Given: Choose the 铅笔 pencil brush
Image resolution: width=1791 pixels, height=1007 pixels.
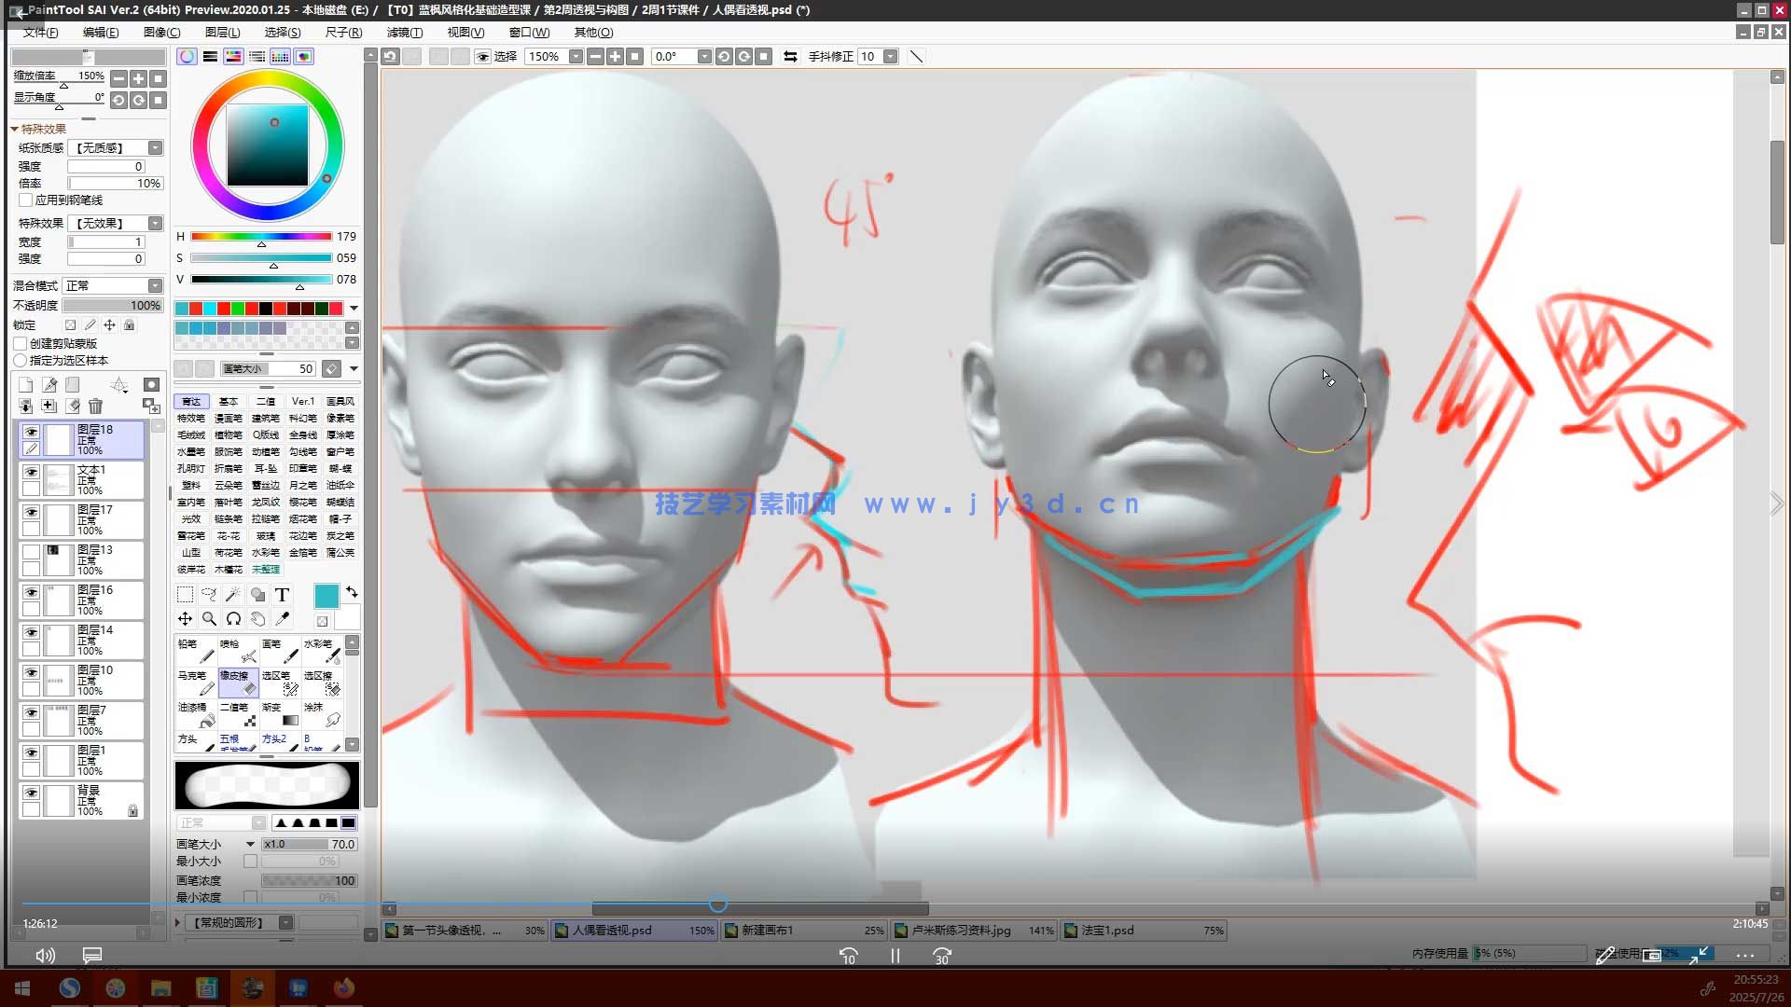Looking at the screenshot, I should coord(197,650).
